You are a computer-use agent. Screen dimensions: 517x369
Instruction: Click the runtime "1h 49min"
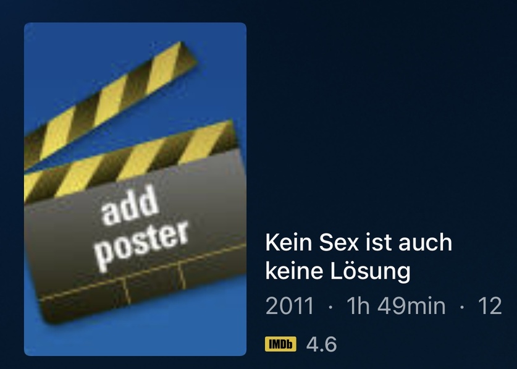[396, 305]
